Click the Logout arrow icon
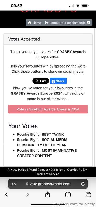Image resolution: width=96 pixels, height=207 pixels. pyautogui.click(x=47, y=23)
